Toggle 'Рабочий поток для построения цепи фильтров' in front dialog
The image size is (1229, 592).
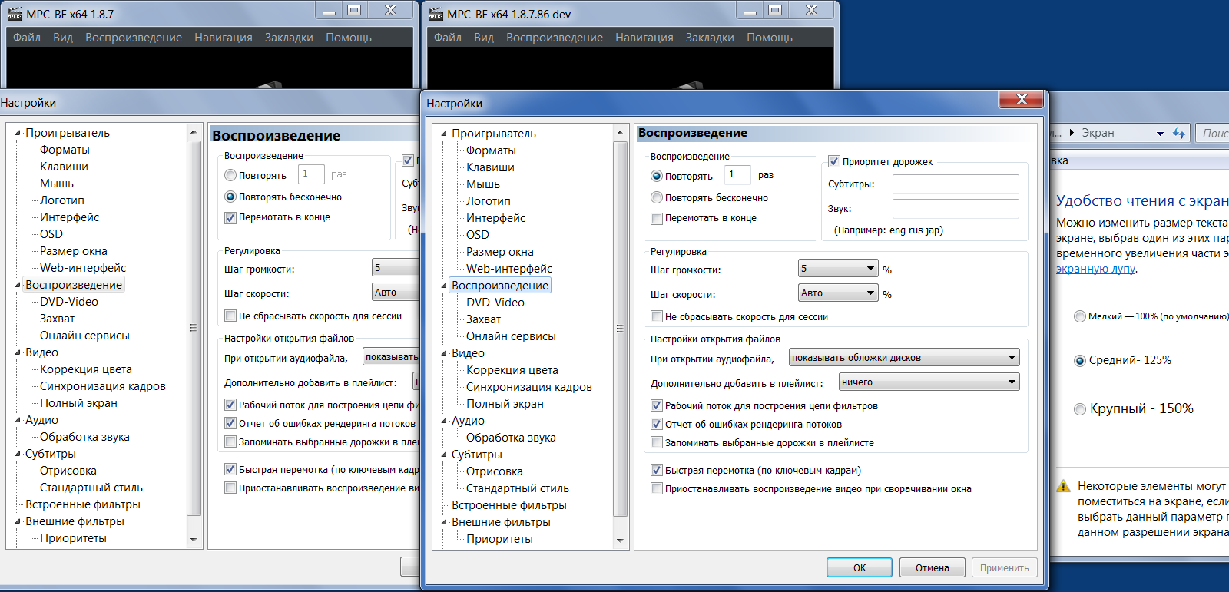pyautogui.click(x=657, y=405)
